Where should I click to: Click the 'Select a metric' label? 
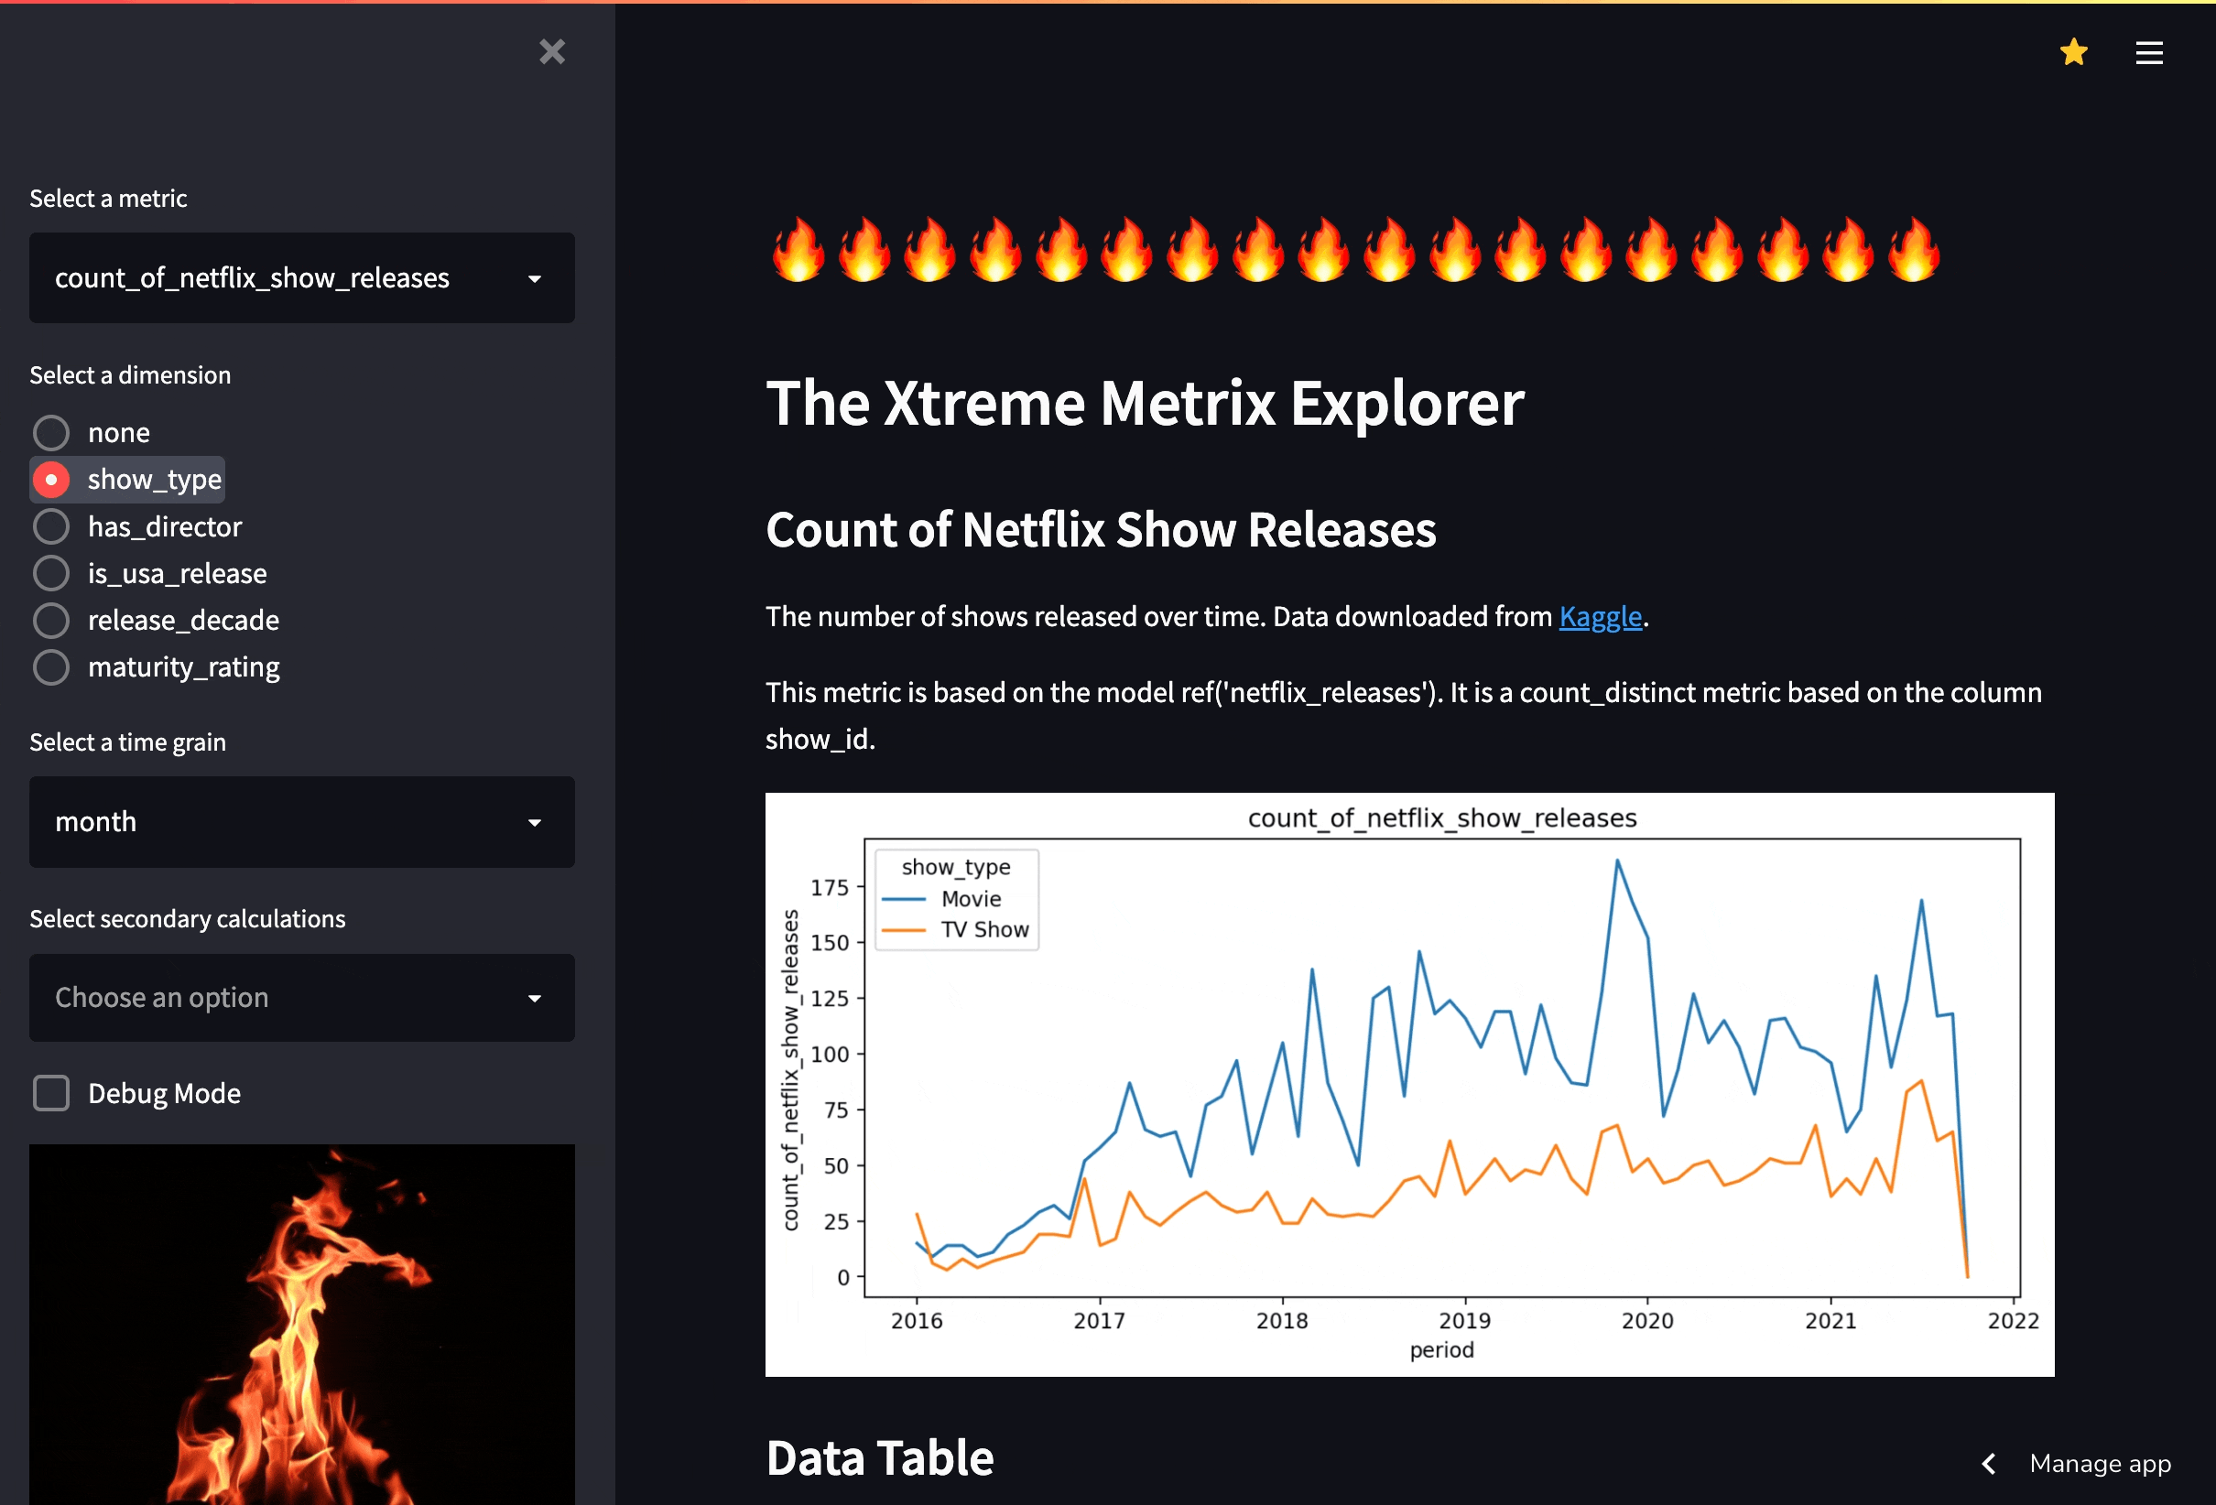(108, 199)
